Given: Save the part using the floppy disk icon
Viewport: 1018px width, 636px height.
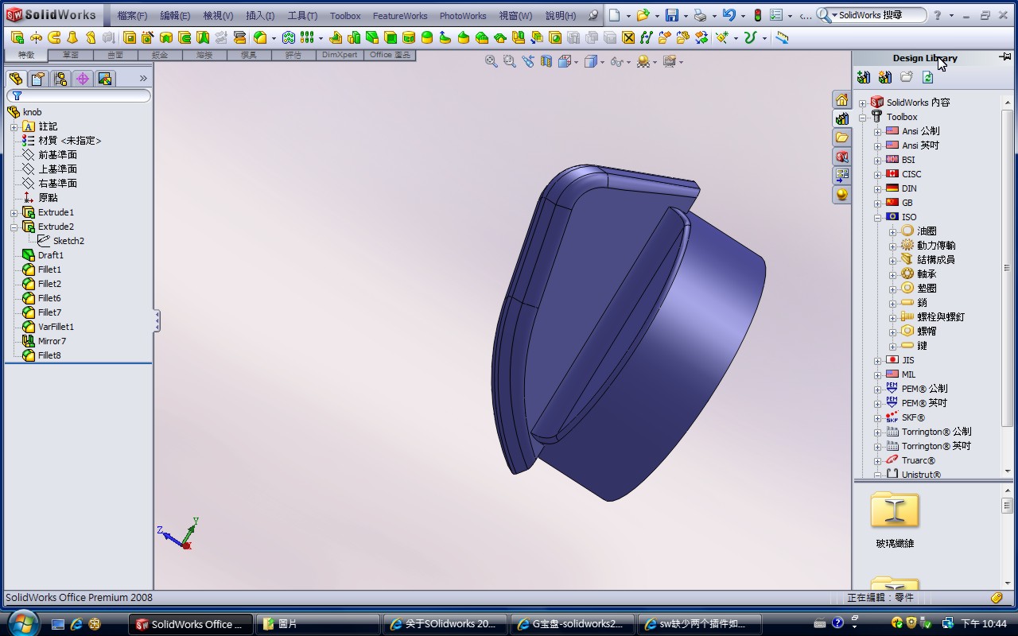Looking at the screenshot, I should click(x=672, y=15).
